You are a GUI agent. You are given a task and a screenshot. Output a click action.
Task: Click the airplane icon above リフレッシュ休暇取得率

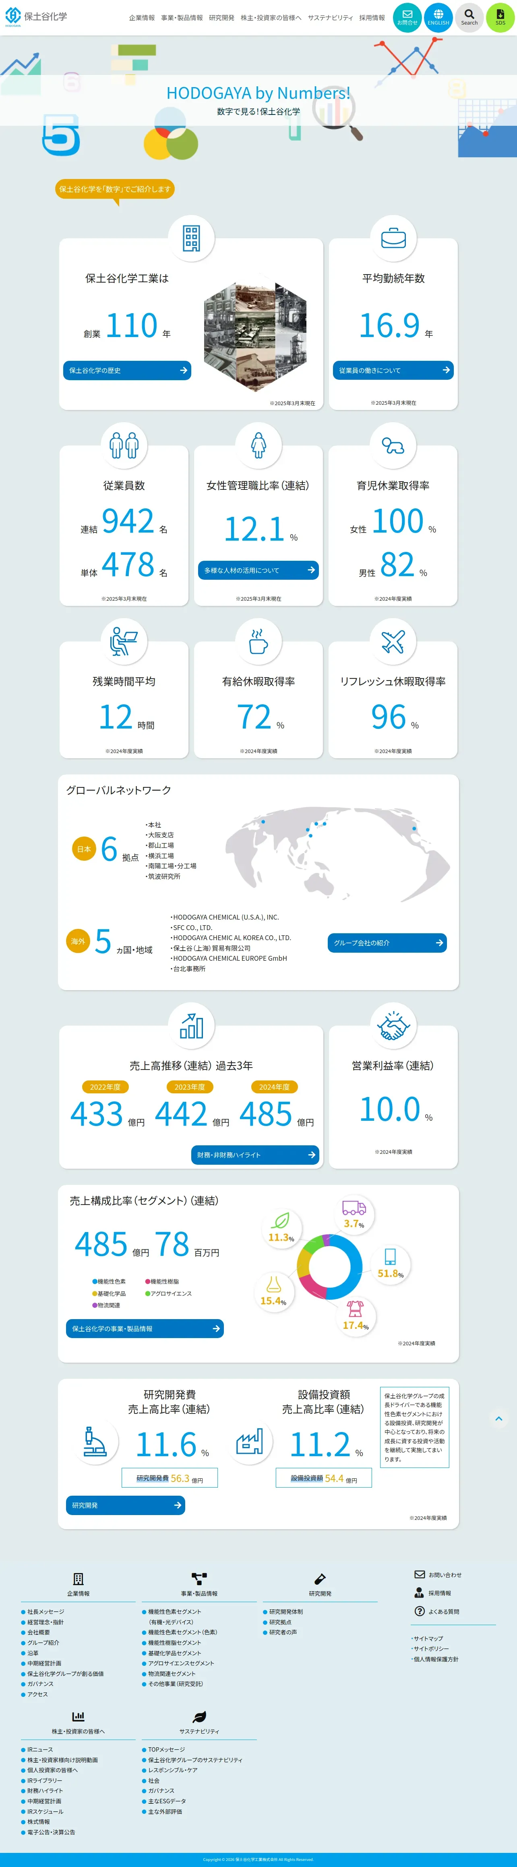click(x=393, y=641)
